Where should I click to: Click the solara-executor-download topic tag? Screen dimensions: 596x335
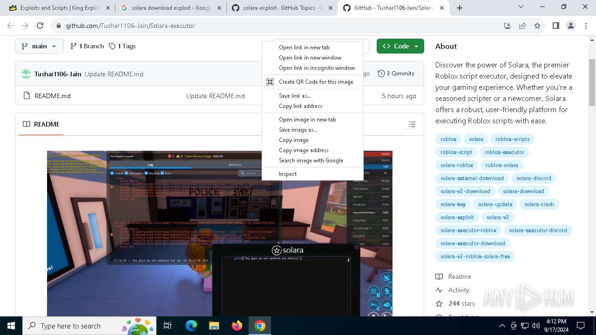click(473, 243)
